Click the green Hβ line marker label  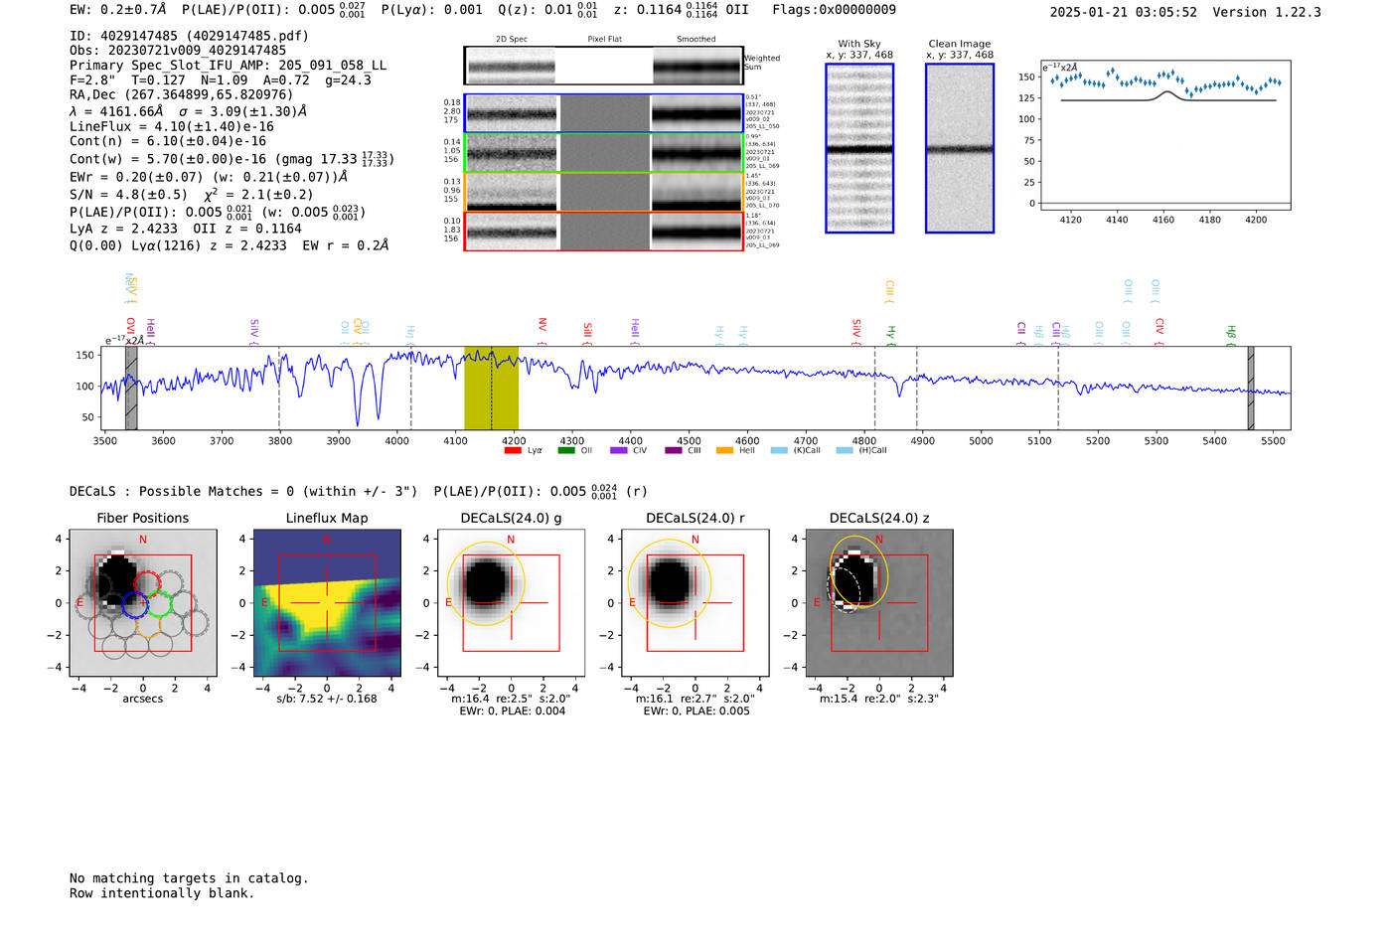(1231, 334)
